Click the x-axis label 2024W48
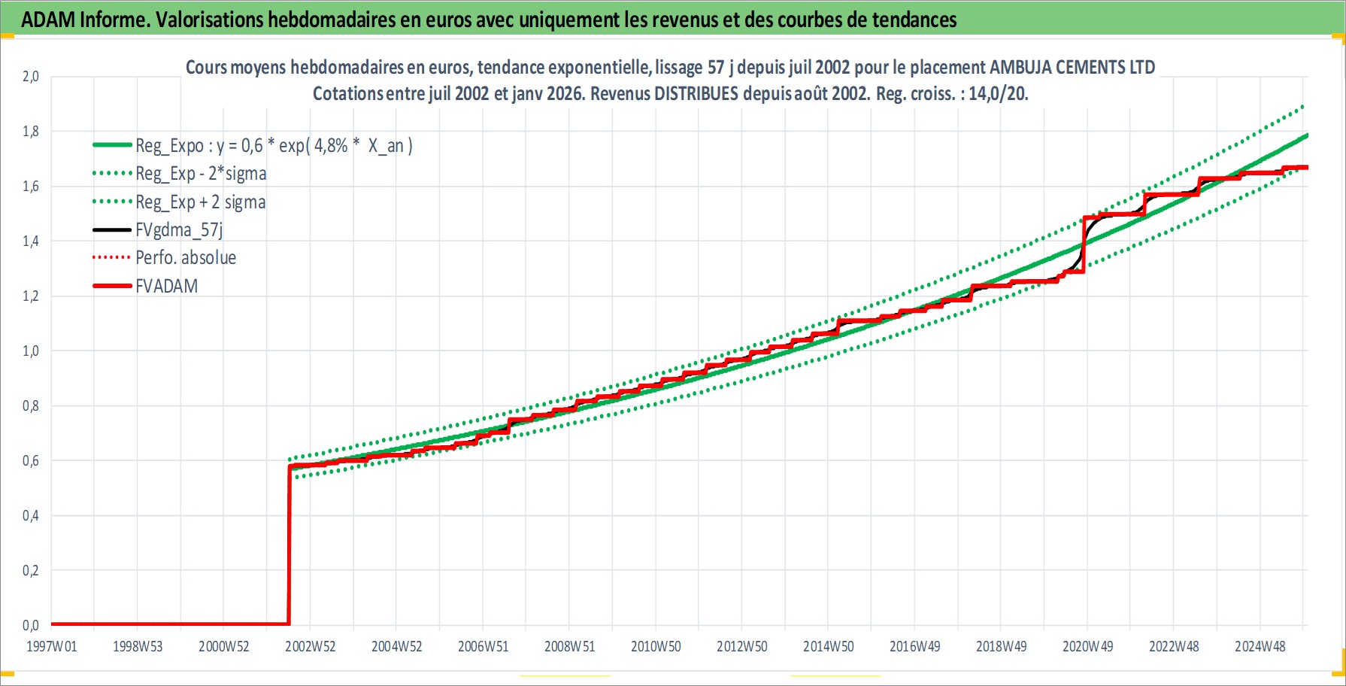 [x=1260, y=646]
